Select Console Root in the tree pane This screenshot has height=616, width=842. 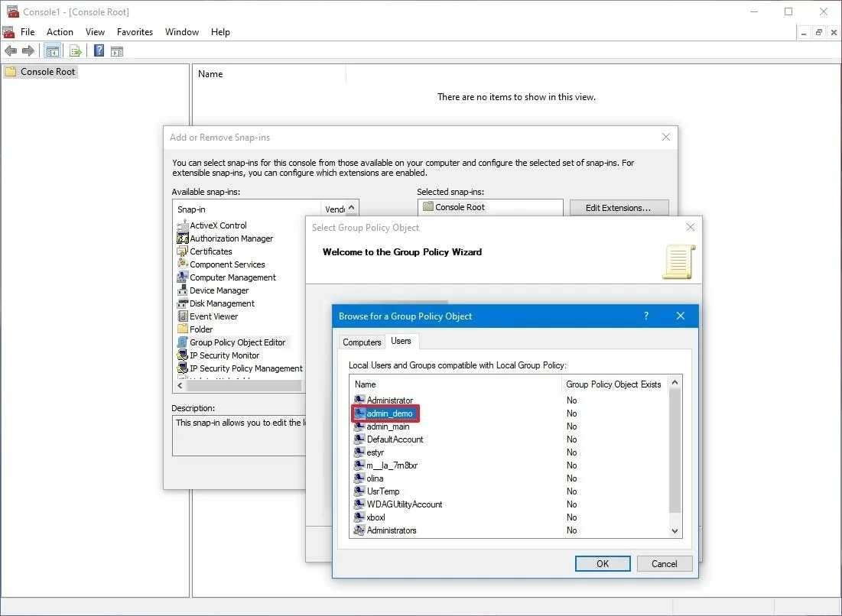tap(41, 71)
